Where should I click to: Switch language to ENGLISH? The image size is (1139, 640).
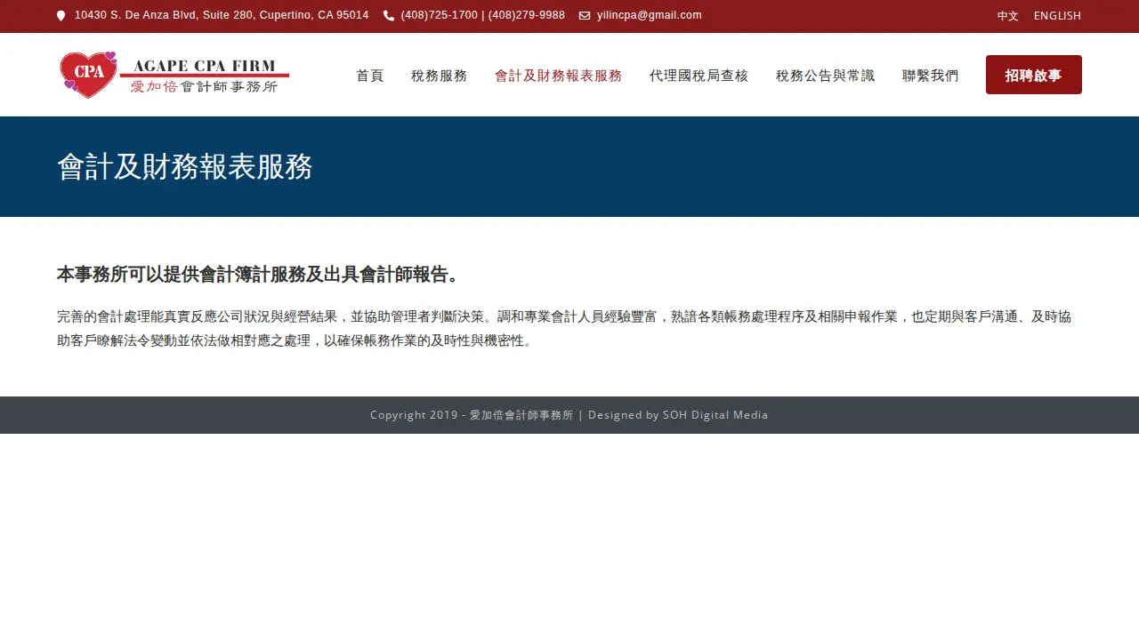(1057, 16)
